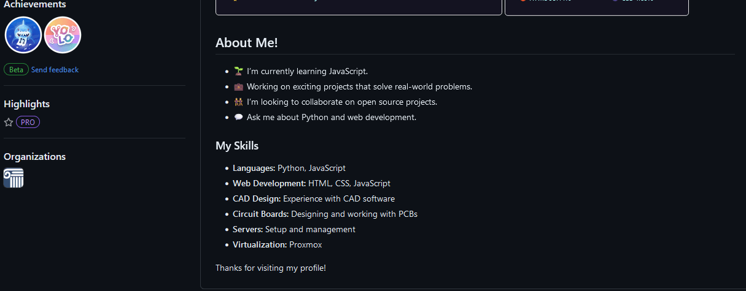The height and width of the screenshot is (291, 746).
Task: Click the Languages skill entry
Action: coord(289,168)
